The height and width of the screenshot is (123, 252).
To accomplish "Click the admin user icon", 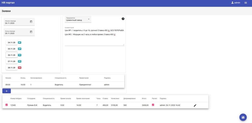I will [x=232, y=3].
